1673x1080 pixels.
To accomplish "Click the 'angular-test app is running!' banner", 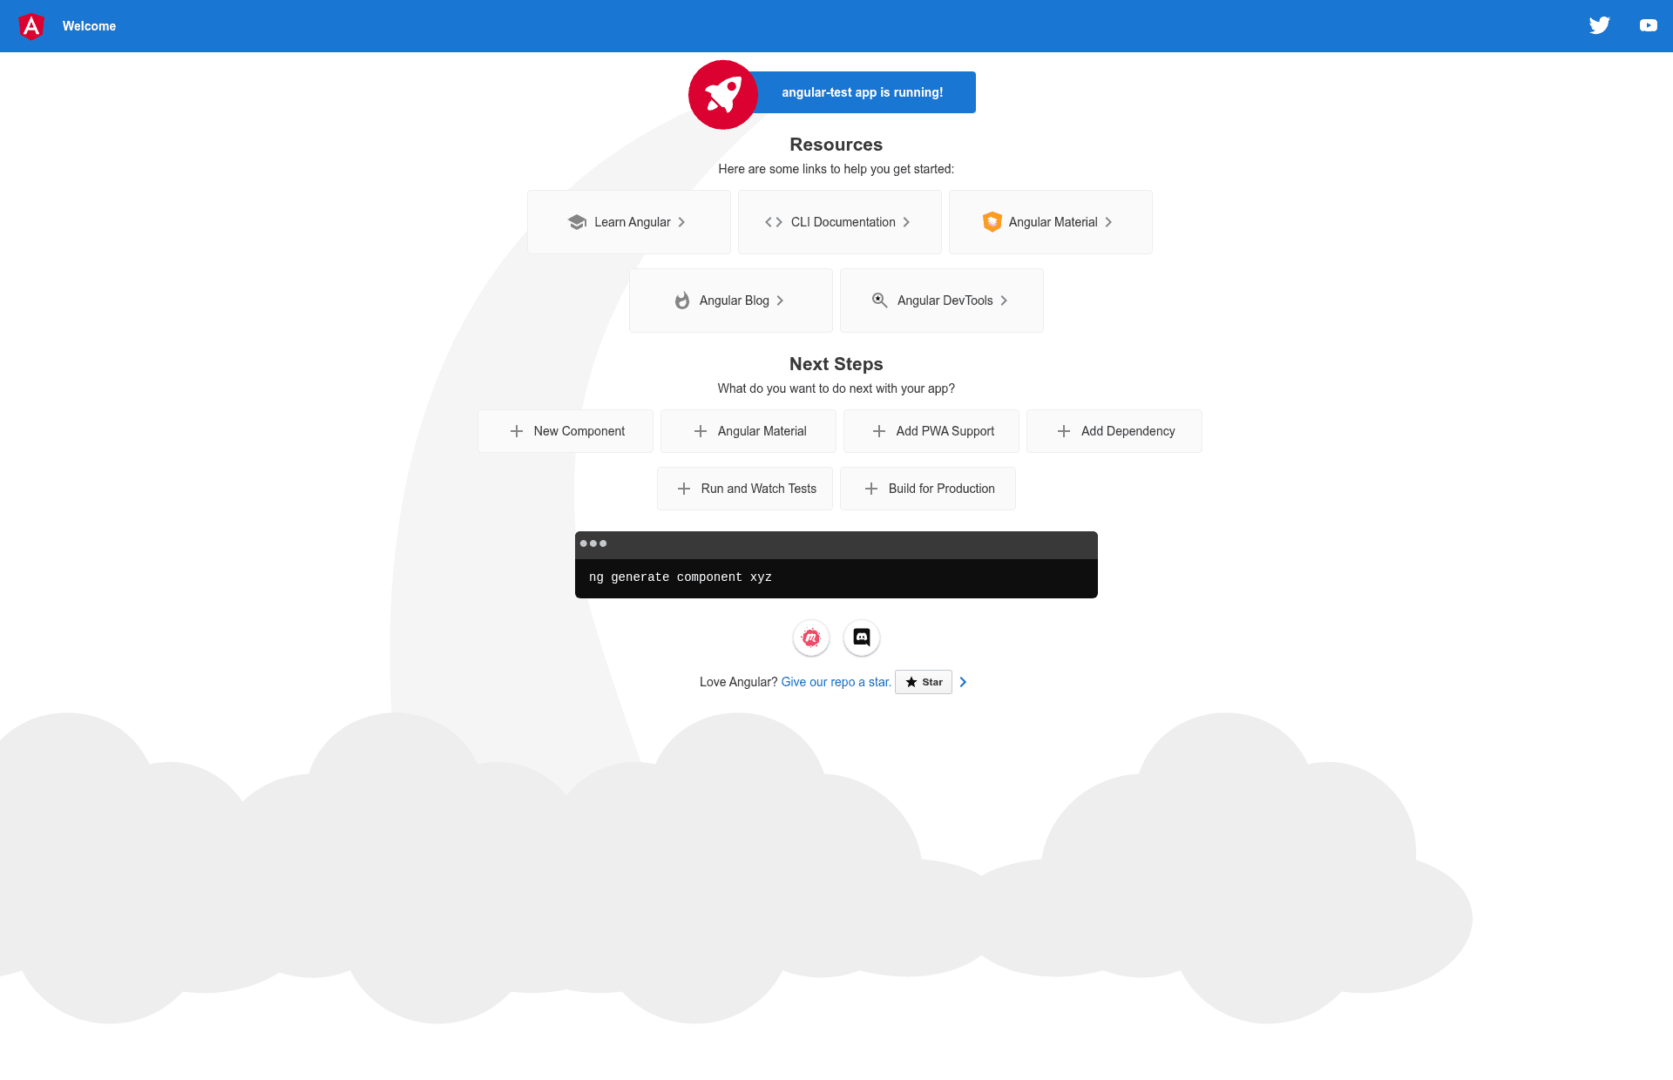I will click(863, 92).
